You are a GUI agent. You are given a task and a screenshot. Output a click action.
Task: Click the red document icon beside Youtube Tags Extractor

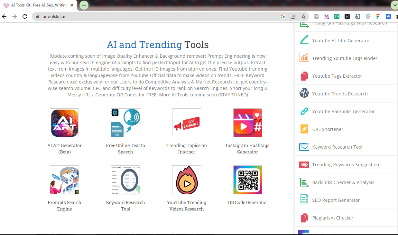pyautogui.click(x=304, y=76)
